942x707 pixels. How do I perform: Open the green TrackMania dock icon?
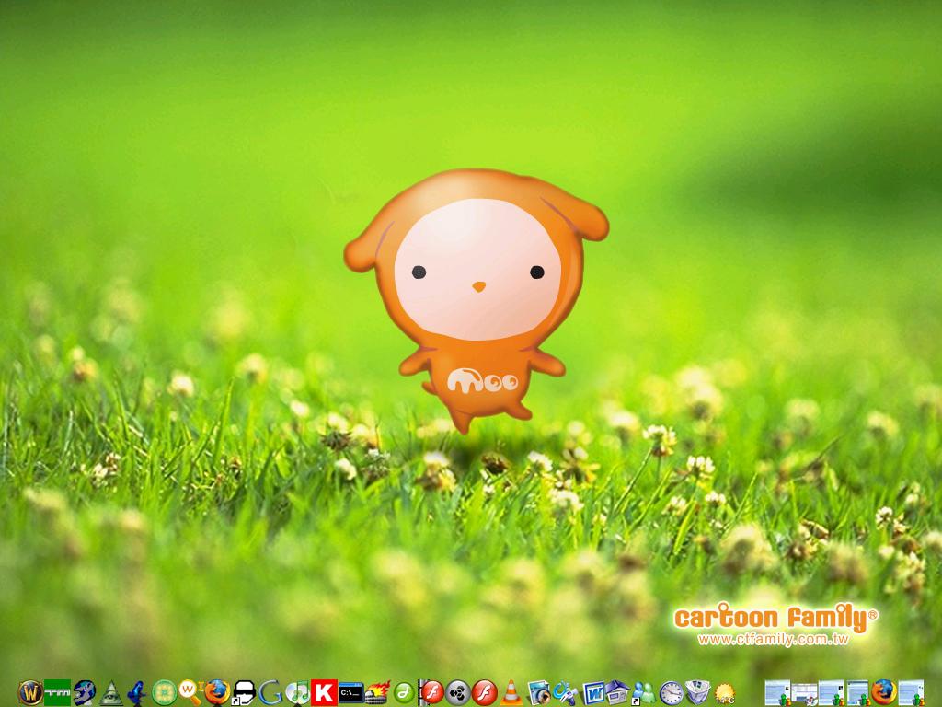coord(57,692)
